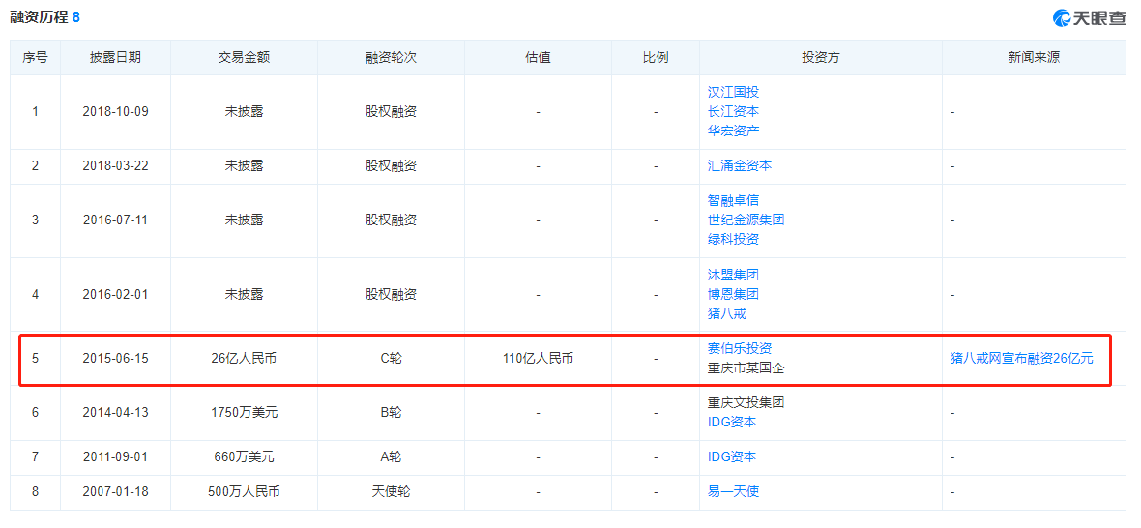Click 未披露 in the 2018-03-22 row

click(x=245, y=165)
